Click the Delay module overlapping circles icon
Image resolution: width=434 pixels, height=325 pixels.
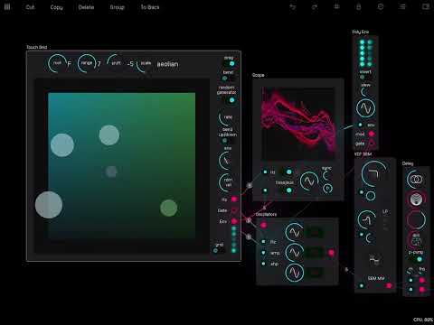click(x=416, y=180)
